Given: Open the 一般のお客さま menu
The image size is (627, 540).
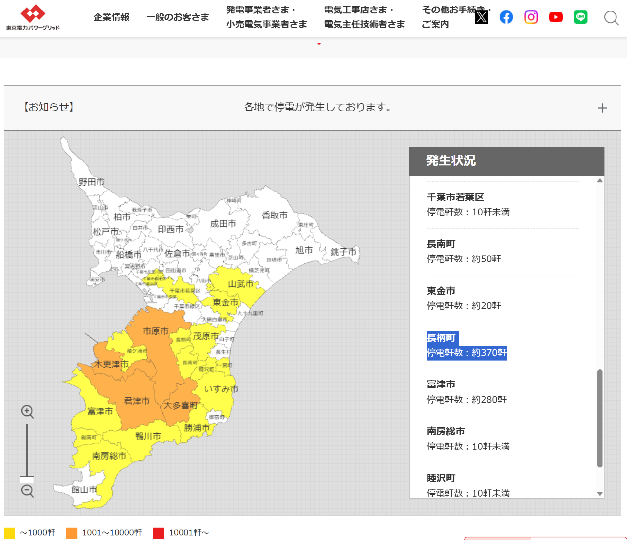Looking at the screenshot, I should click(178, 17).
